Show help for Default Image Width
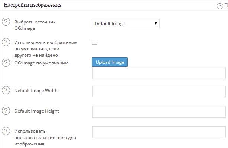Viewport: 228px width, 148px height. point(6,90)
